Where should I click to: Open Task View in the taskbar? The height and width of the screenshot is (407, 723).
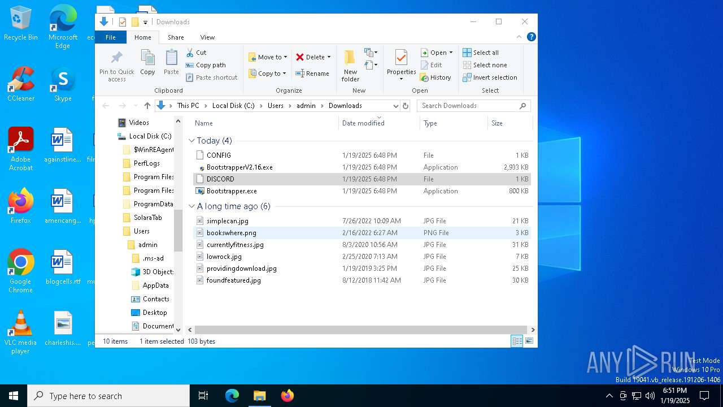203,396
